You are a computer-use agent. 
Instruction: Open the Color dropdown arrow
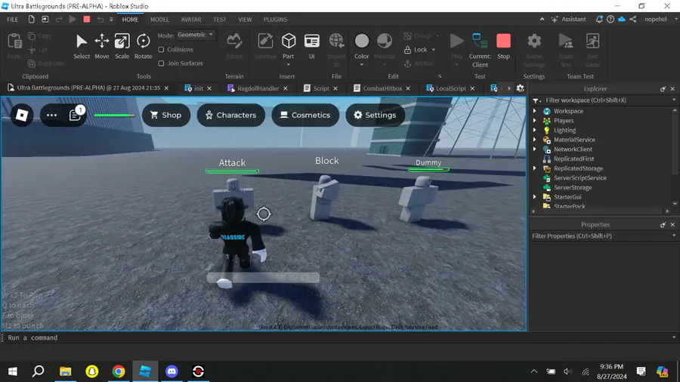click(361, 65)
